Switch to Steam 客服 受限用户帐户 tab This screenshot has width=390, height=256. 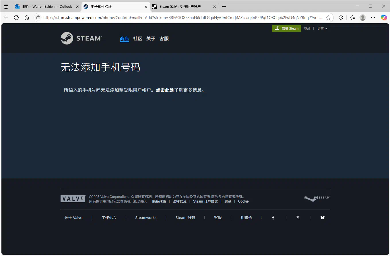tap(184, 6)
